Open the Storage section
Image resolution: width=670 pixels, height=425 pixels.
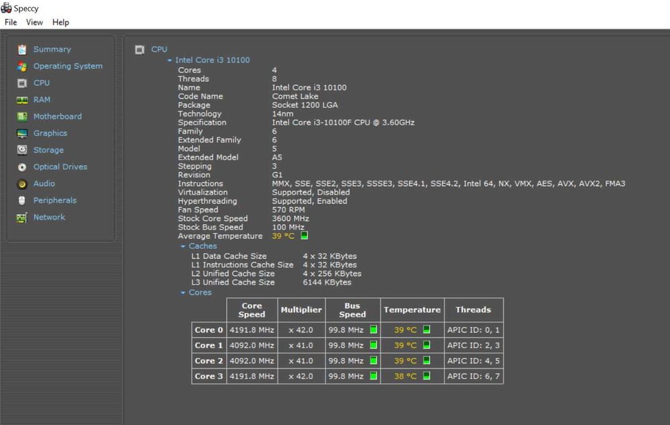(49, 150)
